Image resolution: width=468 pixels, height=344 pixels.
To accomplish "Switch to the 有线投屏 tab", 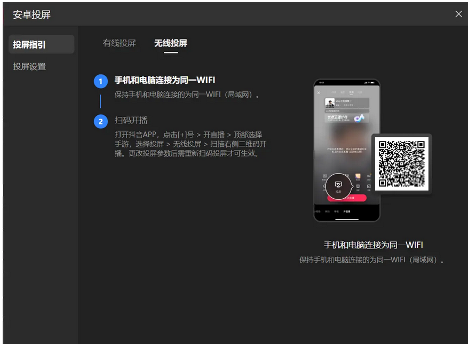I will (119, 43).
